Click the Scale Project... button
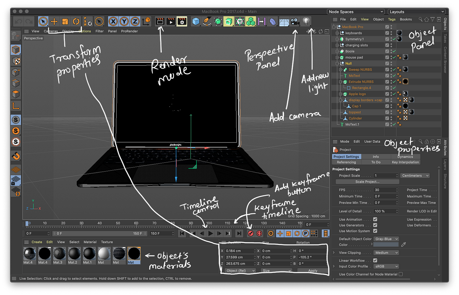The height and width of the screenshot is (295, 459). 367,181
